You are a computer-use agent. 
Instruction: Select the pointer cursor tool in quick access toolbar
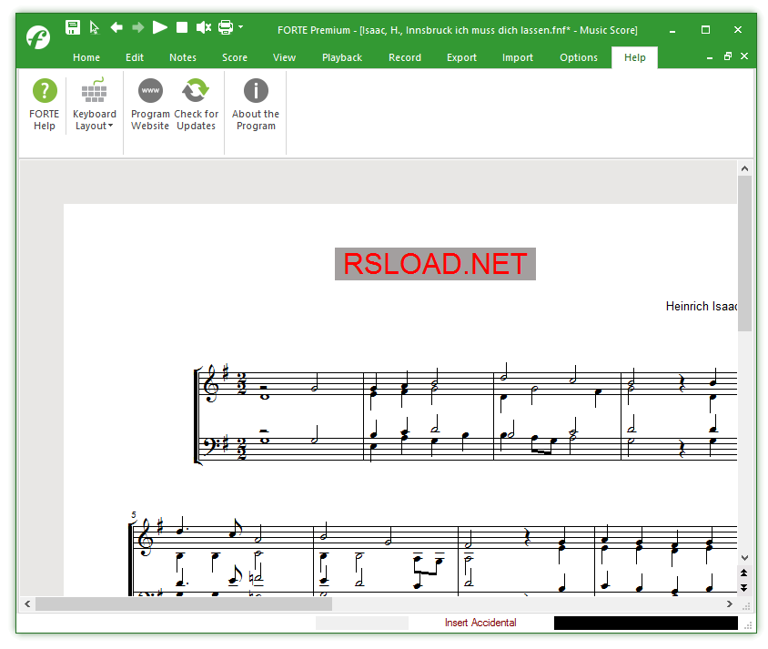tap(94, 27)
